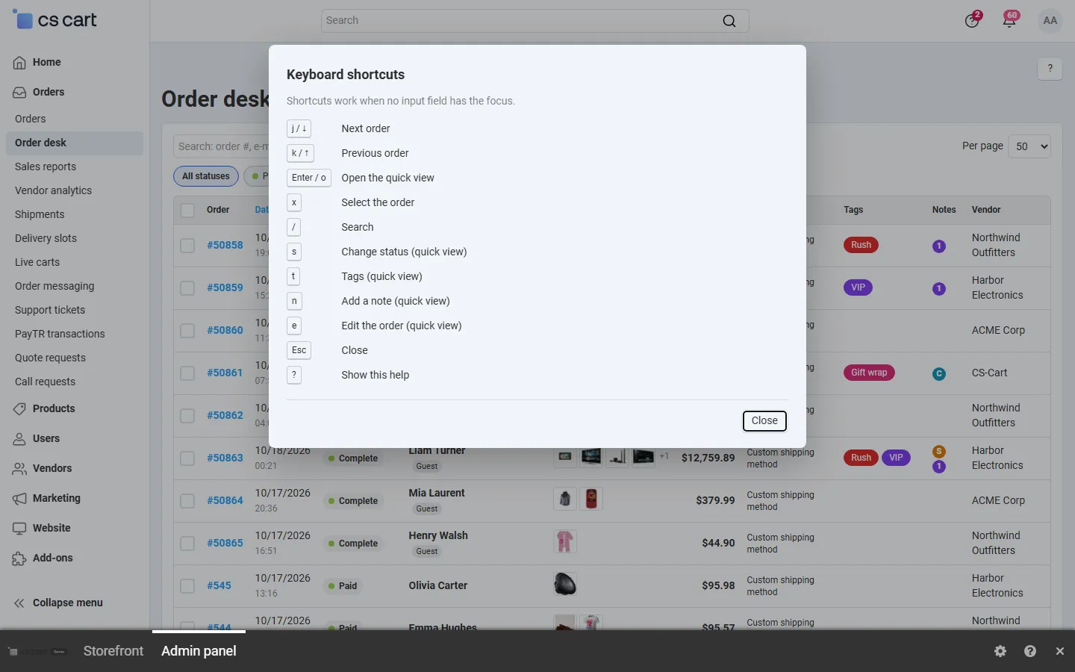Open the Order desk sidebar item
The width and height of the screenshot is (1075, 672).
click(x=75, y=143)
